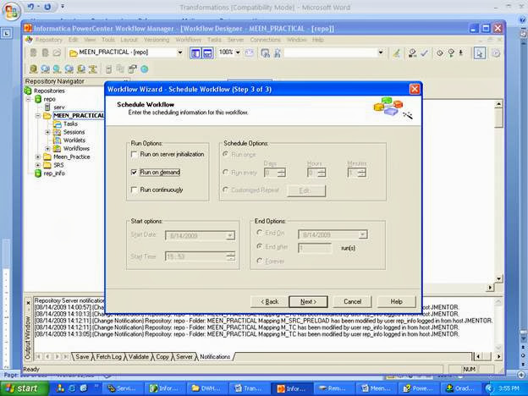
Task: Select the arrow pointer tool icon
Action: (x=480, y=52)
